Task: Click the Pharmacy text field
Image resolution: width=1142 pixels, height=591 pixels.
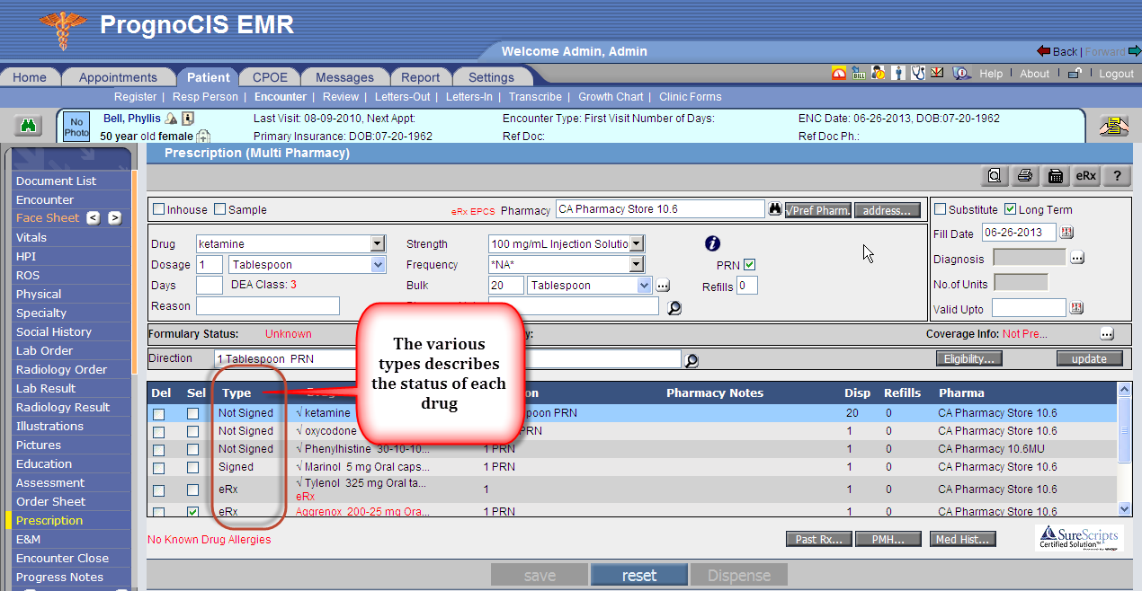Action: [660, 209]
